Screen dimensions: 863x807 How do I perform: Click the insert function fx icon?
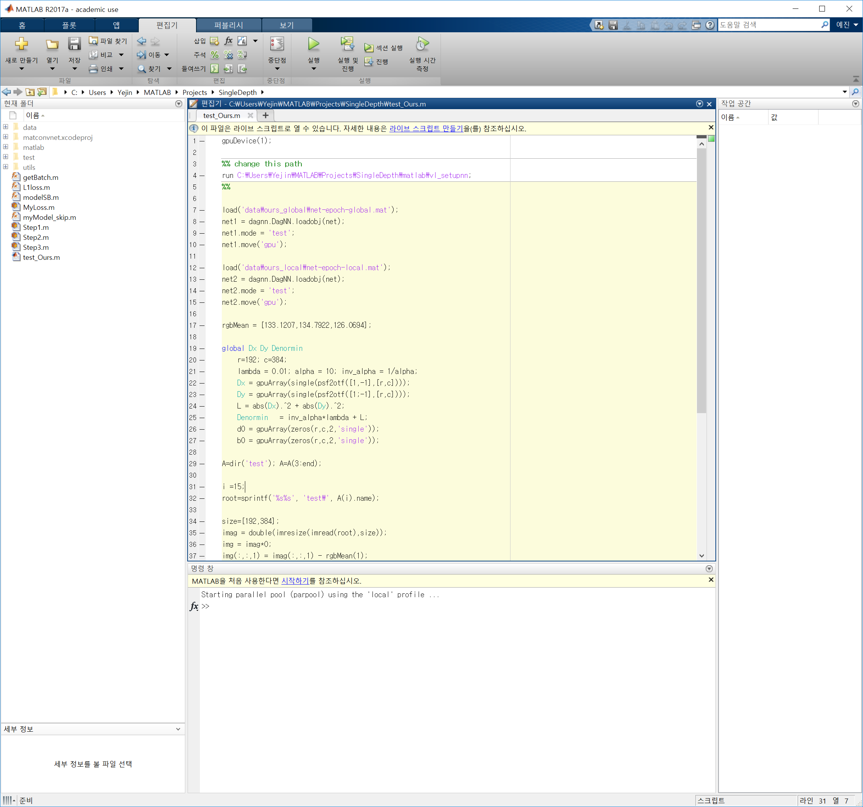[x=228, y=41]
